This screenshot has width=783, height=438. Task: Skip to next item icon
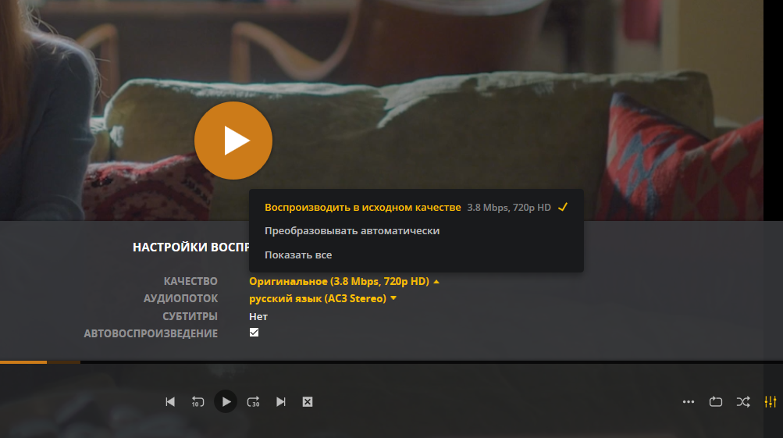280,402
